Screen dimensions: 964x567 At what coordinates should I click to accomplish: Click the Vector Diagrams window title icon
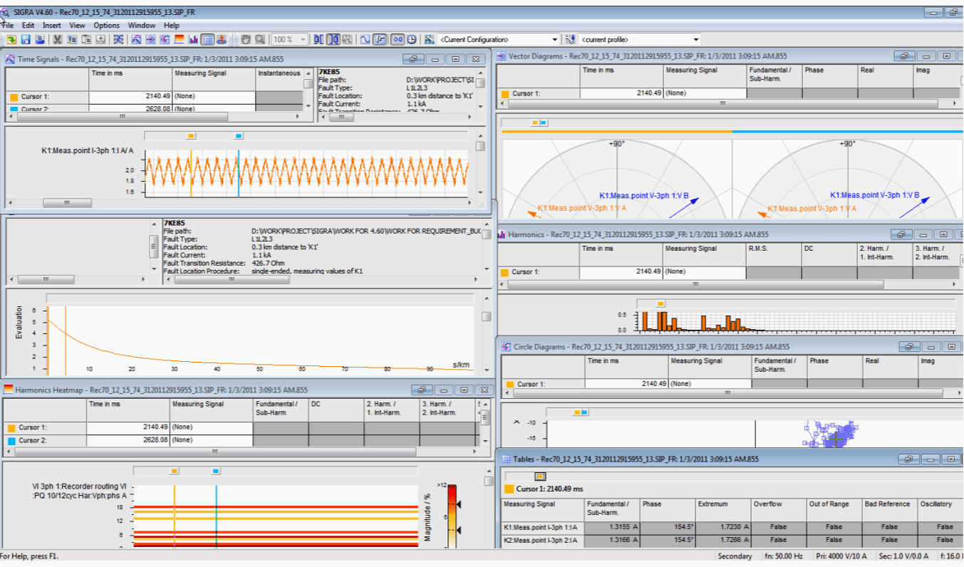tap(502, 56)
